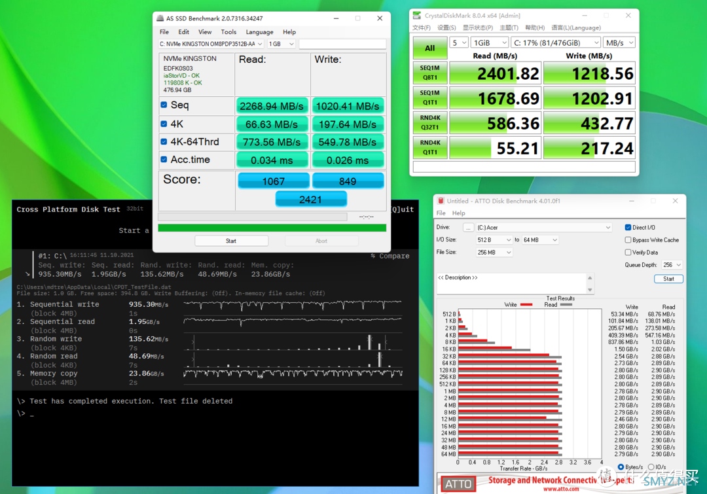
Task: Open ATTO I/O Size 64 MB dropdown
Action: [541, 239]
